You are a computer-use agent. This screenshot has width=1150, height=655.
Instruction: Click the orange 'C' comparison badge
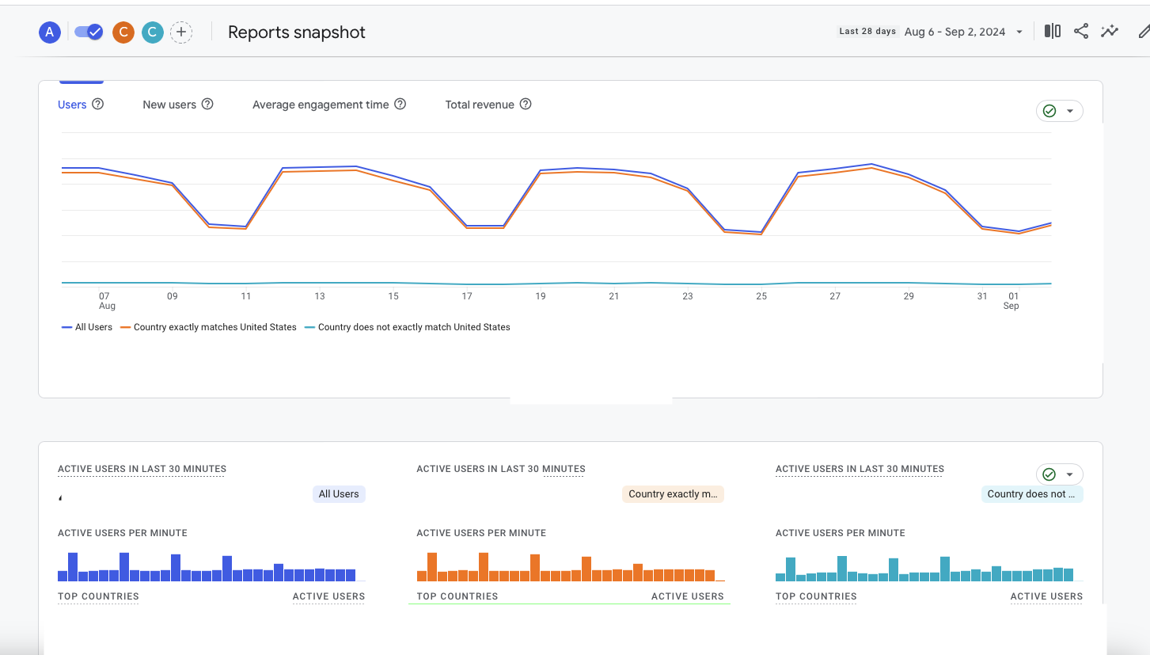[123, 32]
